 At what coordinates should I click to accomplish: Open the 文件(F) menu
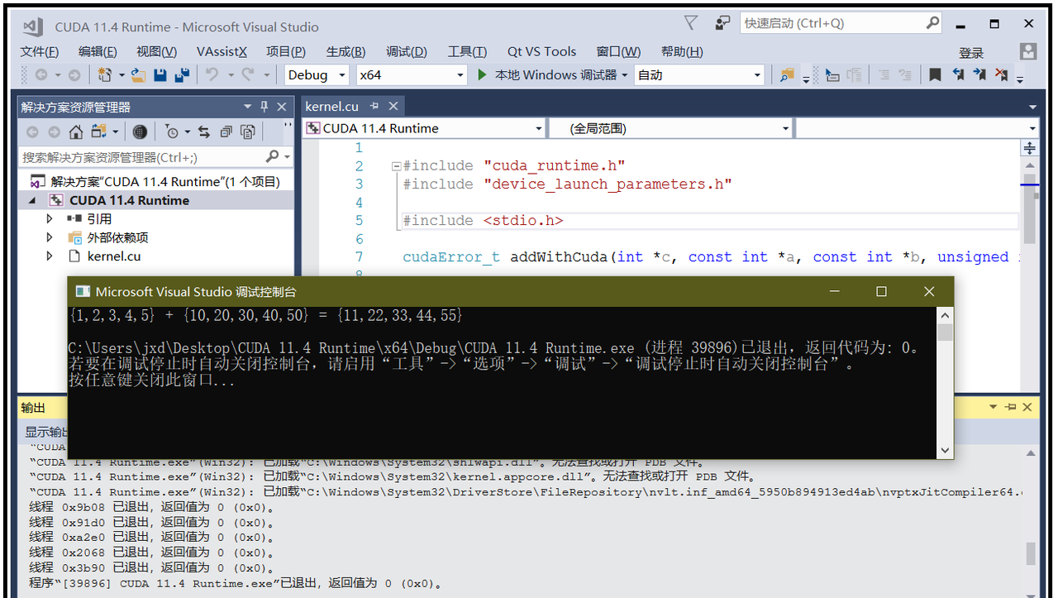pos(39,51)
